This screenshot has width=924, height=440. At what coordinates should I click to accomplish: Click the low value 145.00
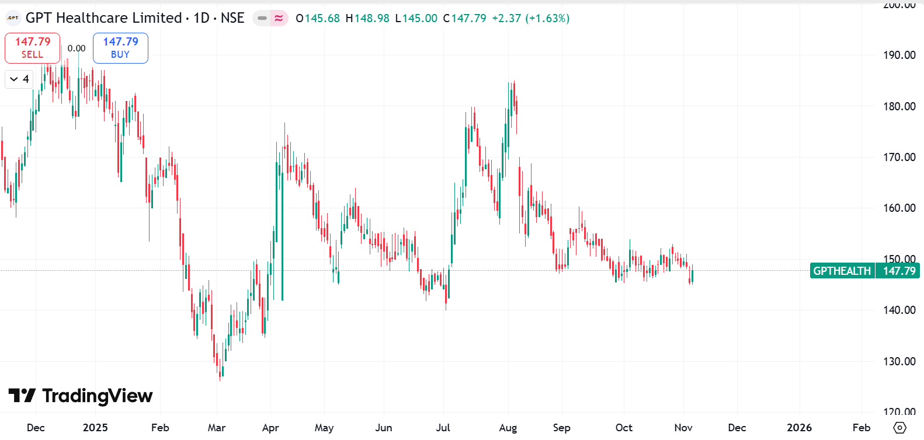[419, 18]
